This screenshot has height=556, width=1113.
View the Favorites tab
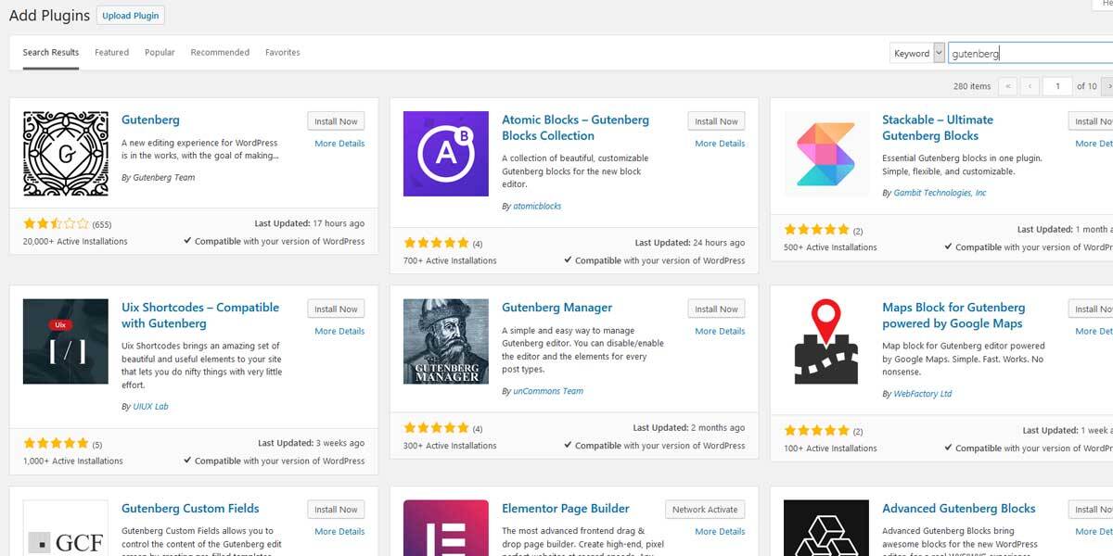pos(283,53)
